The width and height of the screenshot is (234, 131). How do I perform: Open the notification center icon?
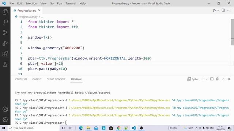point(229,128)
